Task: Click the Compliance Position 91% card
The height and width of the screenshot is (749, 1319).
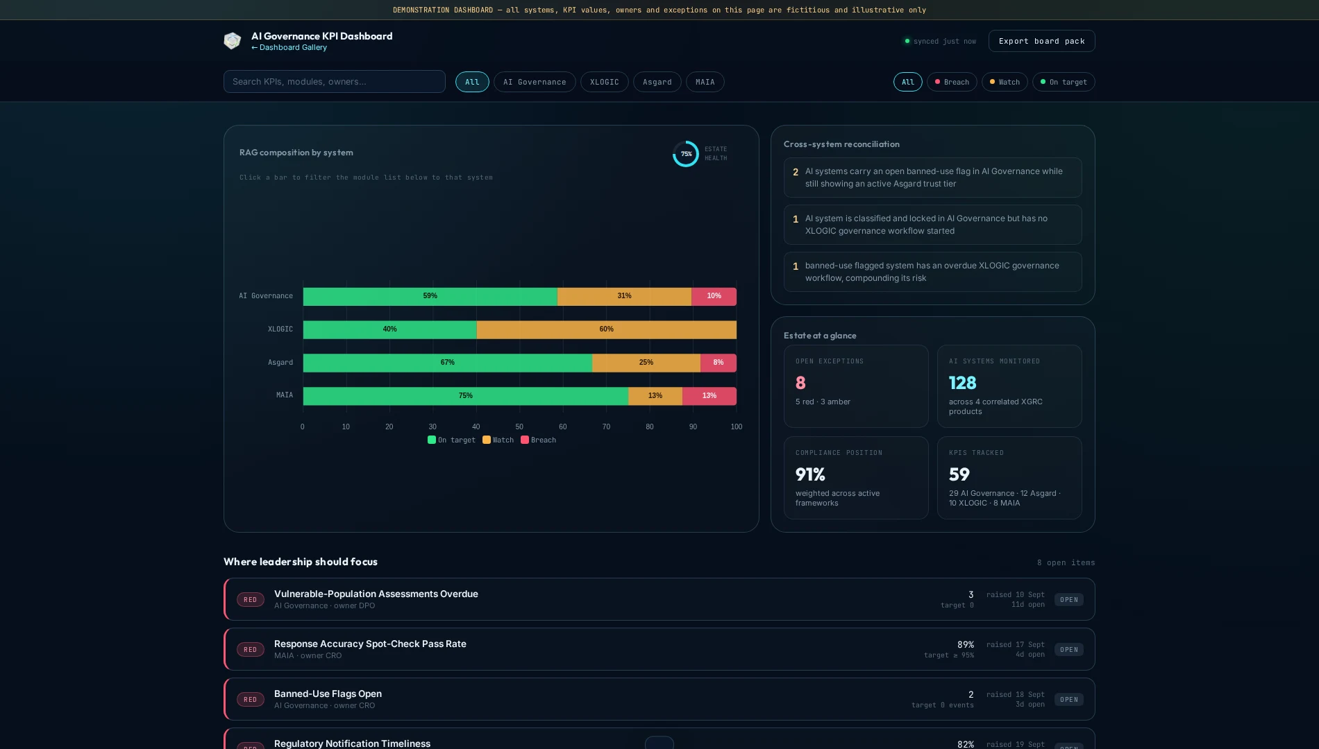Action: [x=856, y=478]
